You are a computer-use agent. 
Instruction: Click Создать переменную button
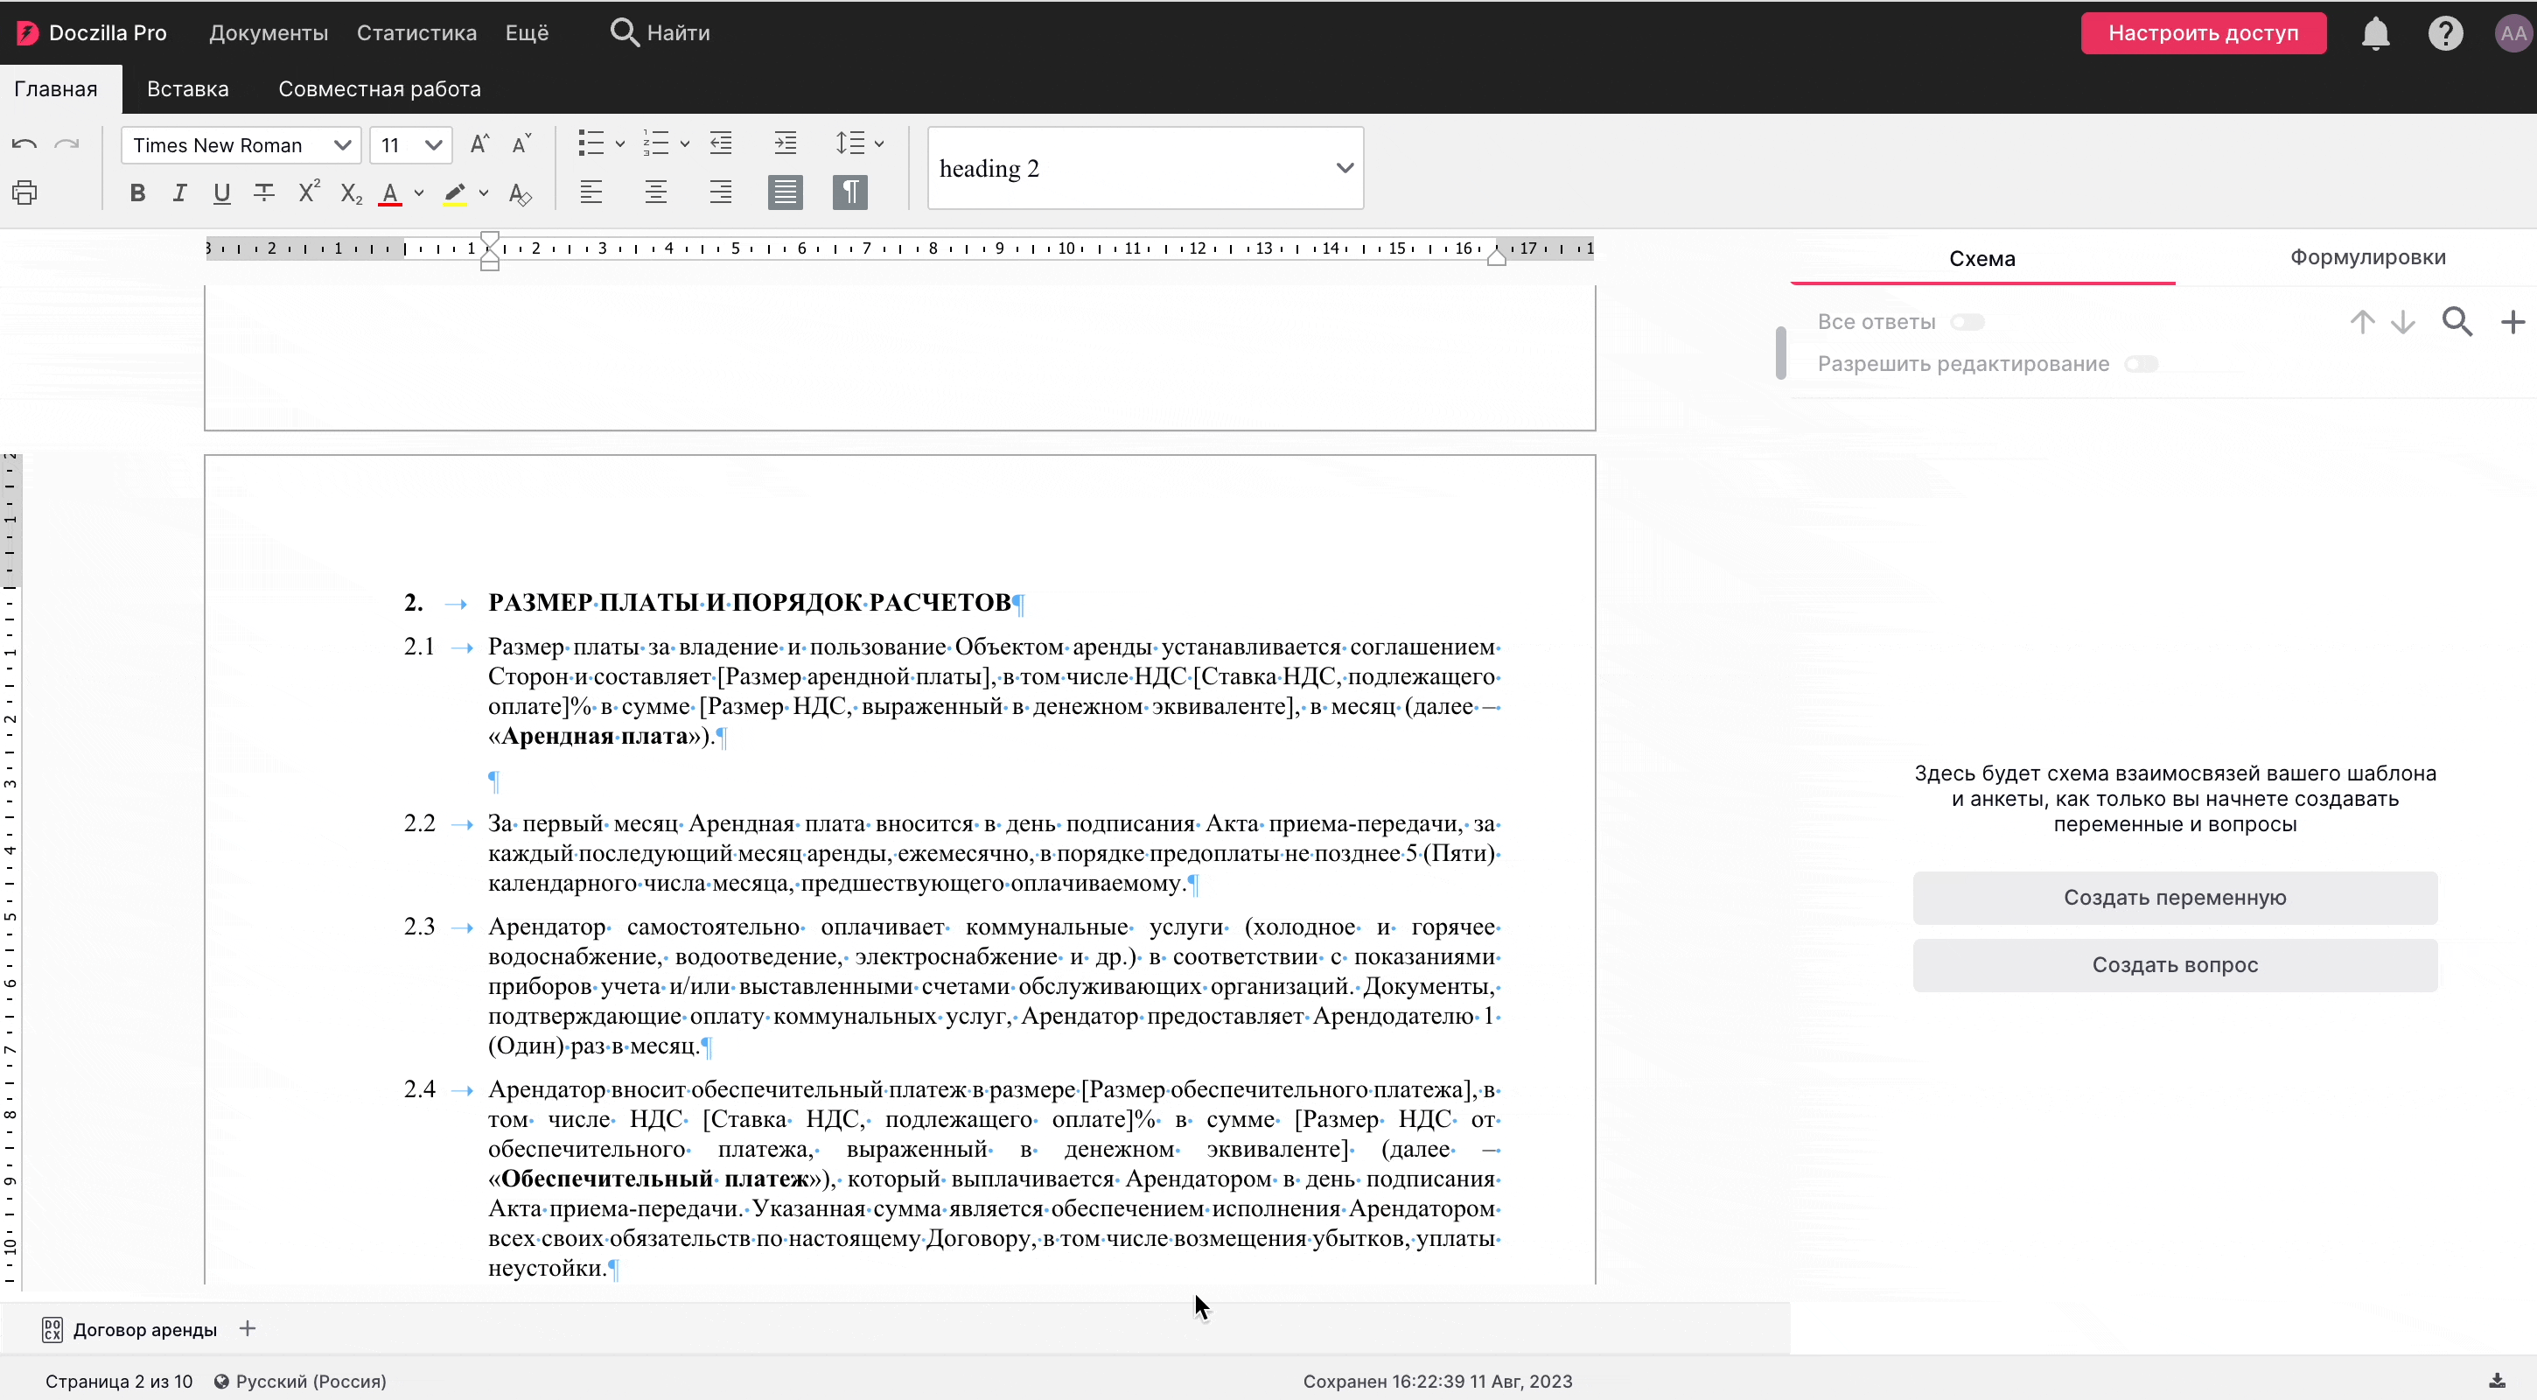pyautogui.click(x=2175, y=898)
